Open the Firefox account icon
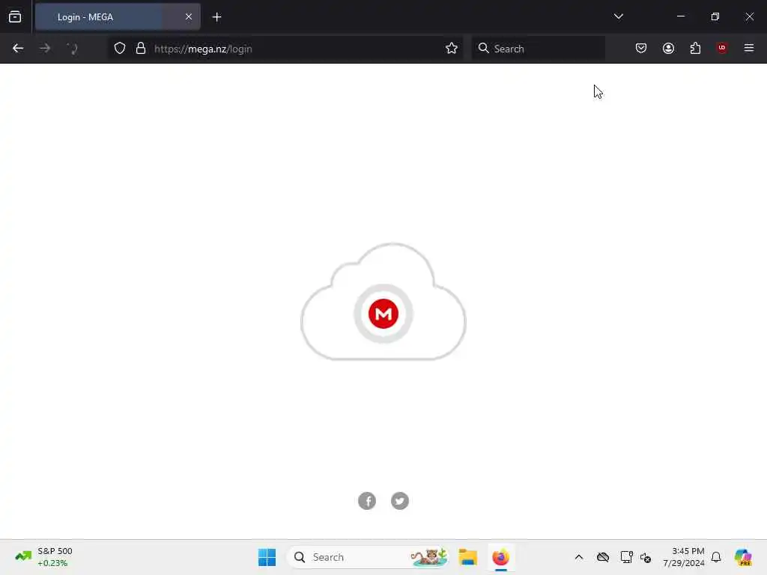Screen dimensions: 767x575 click(x=668, y=48)
